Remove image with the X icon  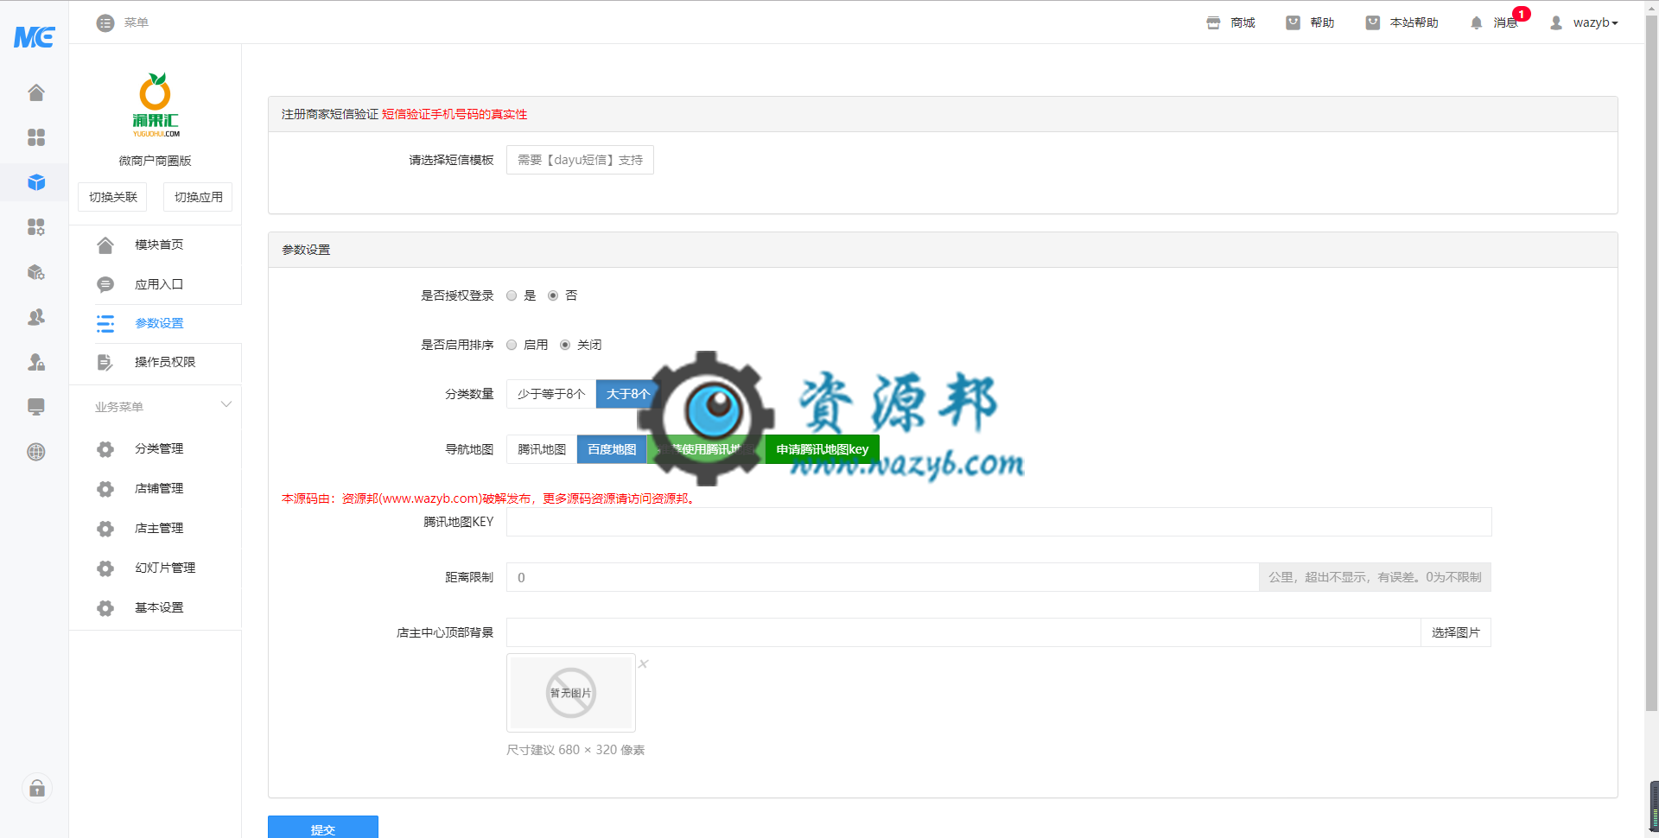[x=643, y=663]
